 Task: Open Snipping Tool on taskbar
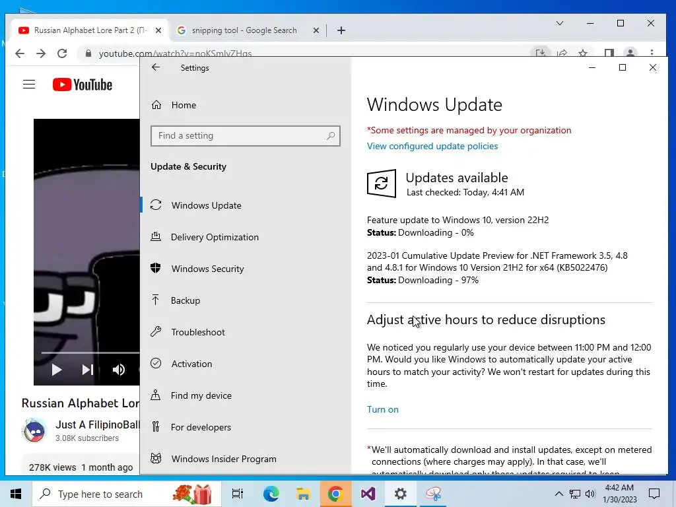point(433,494)
